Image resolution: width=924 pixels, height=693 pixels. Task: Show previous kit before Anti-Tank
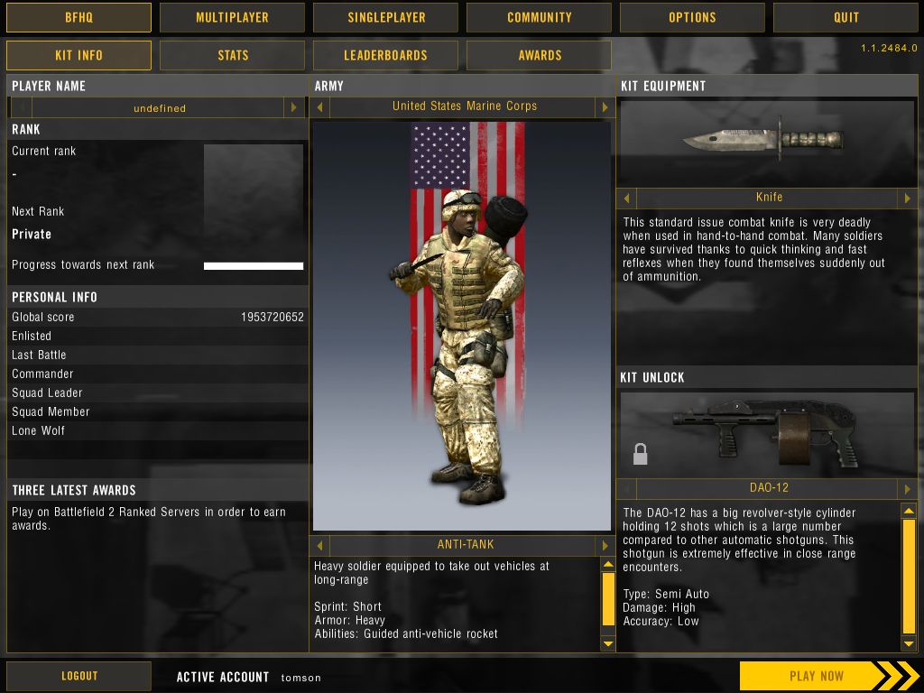(x=320, y=545)
